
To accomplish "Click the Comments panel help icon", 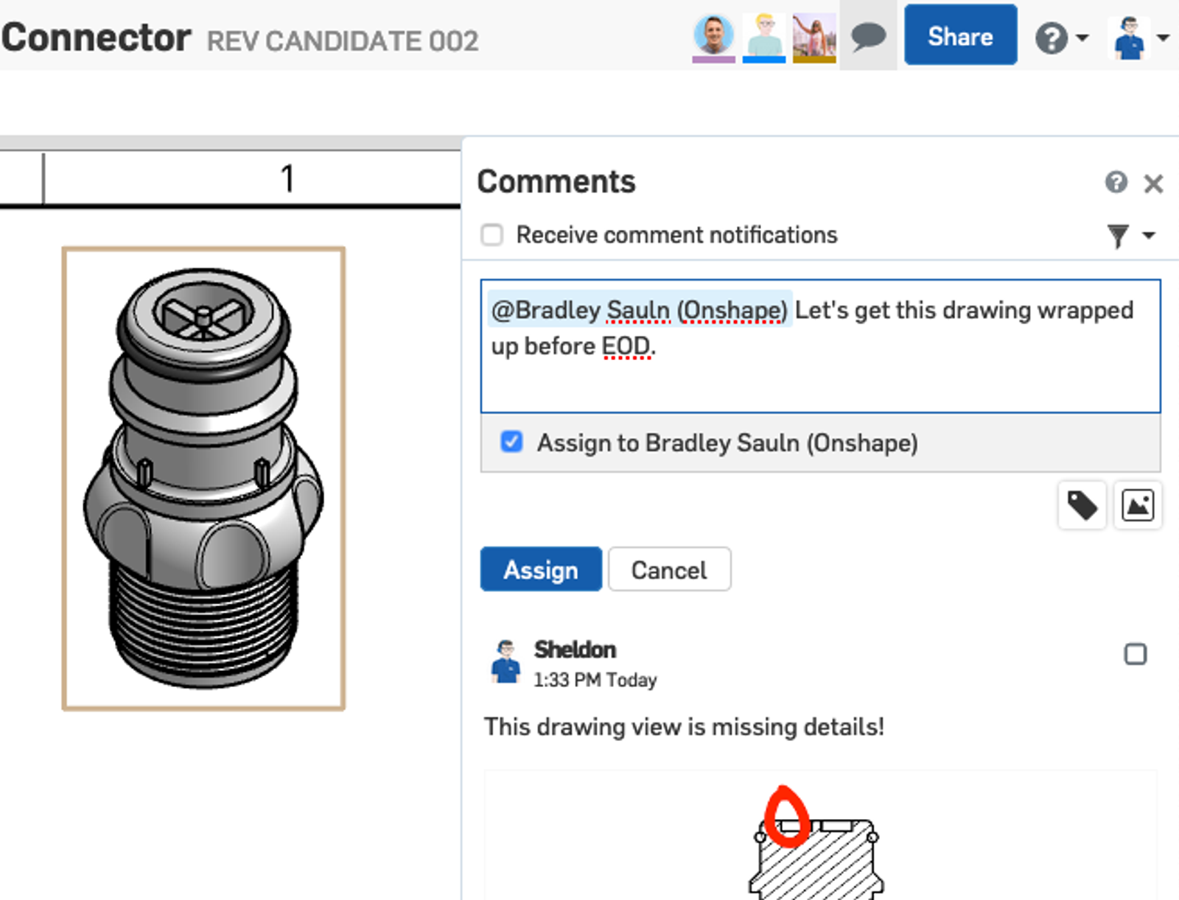I will (1116, 183).
